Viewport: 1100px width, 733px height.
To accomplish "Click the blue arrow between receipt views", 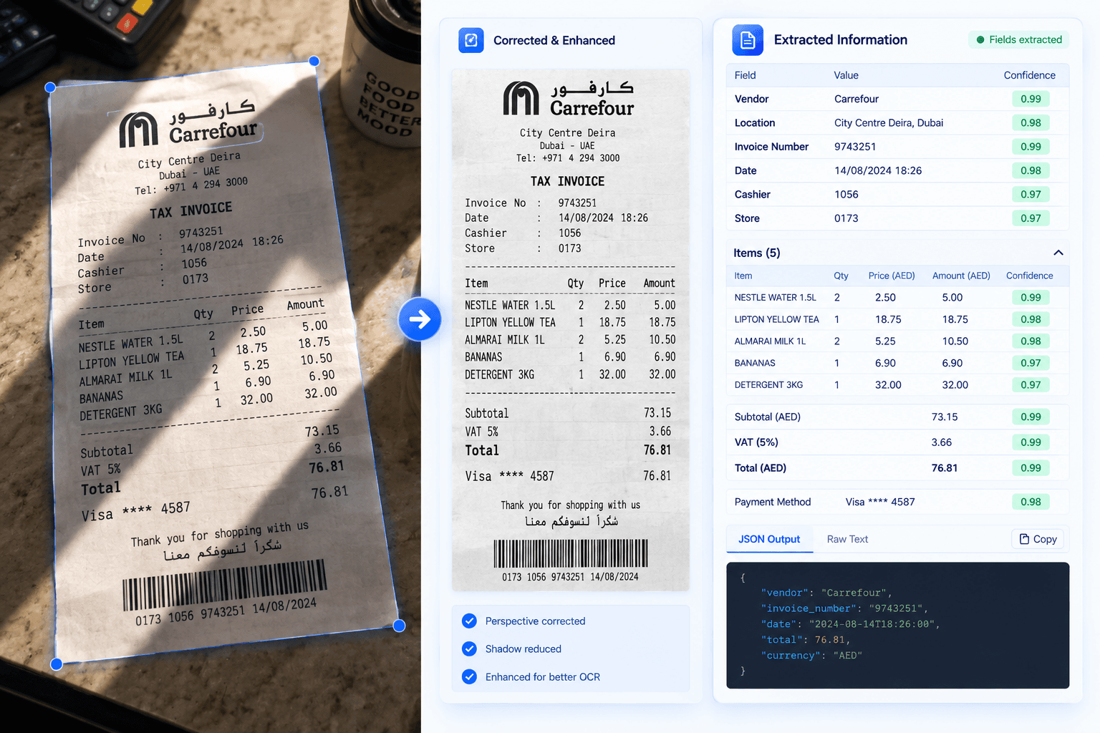I will [420, 319].
